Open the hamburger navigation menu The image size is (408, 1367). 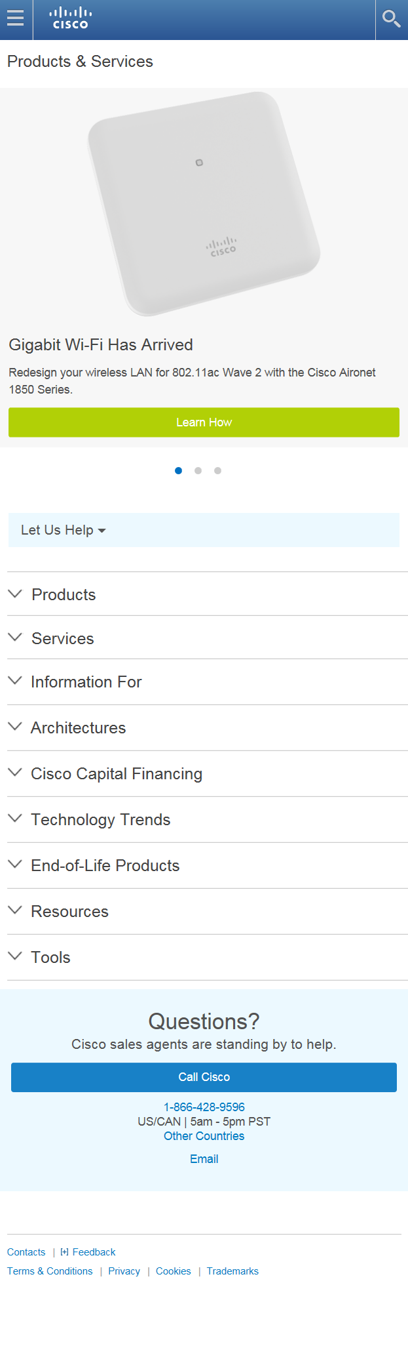tap(16, 19)
